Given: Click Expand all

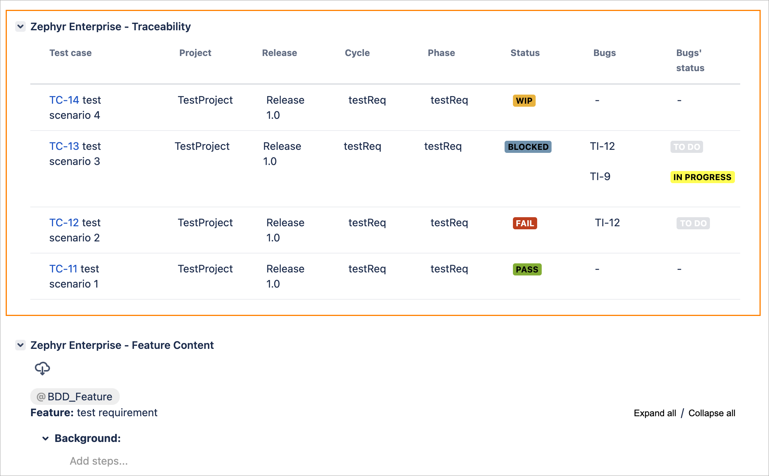Looking at the screenshot, I should coord(655,413).
